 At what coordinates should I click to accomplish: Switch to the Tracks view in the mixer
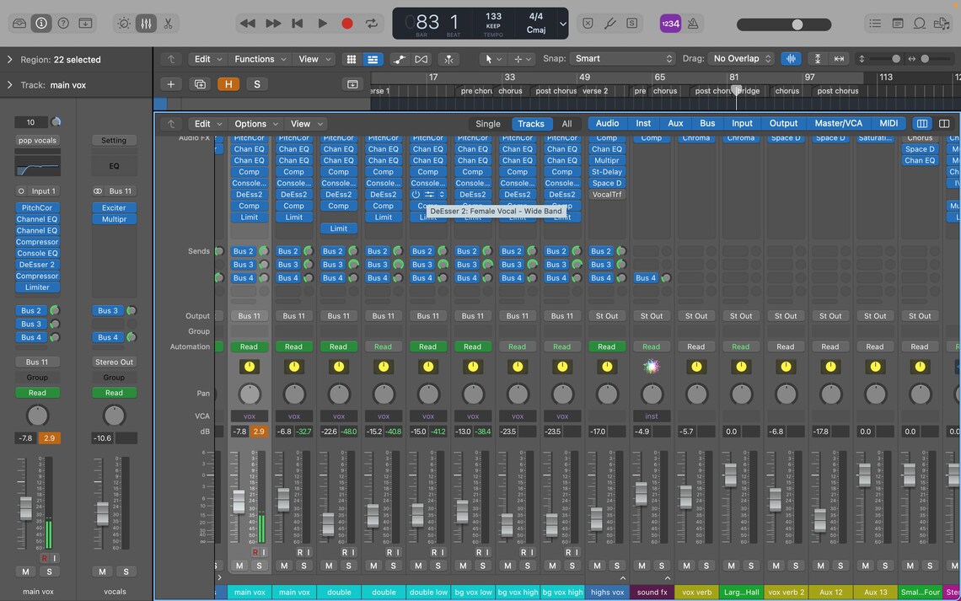(x=531, y=123)
